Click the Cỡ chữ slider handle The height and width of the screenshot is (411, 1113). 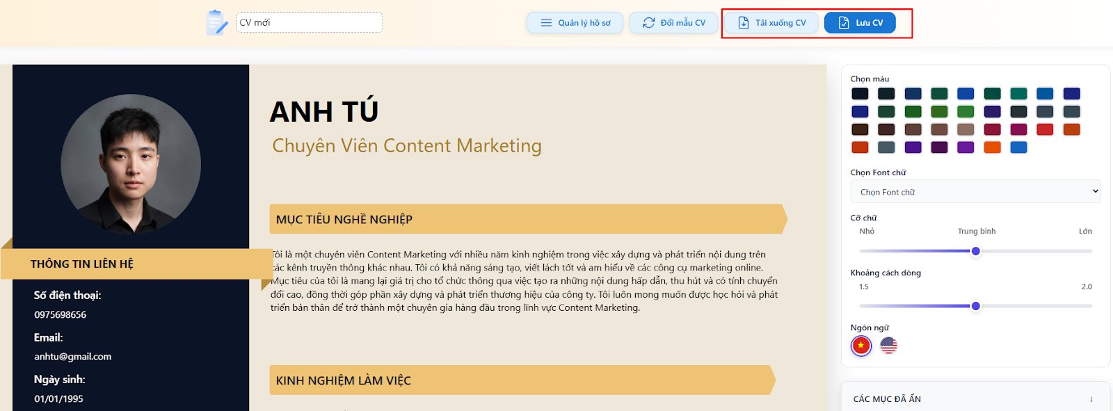(975, 251)
